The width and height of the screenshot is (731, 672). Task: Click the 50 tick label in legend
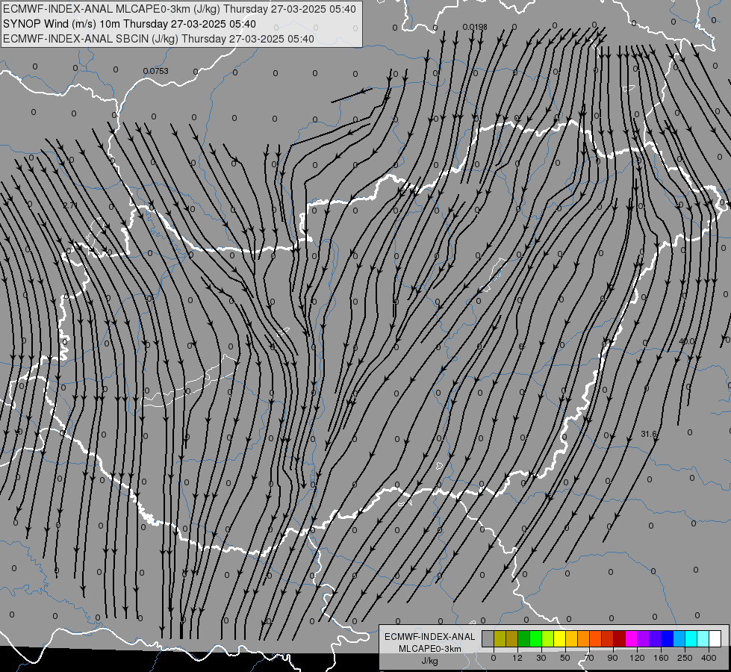coord(565,658)
